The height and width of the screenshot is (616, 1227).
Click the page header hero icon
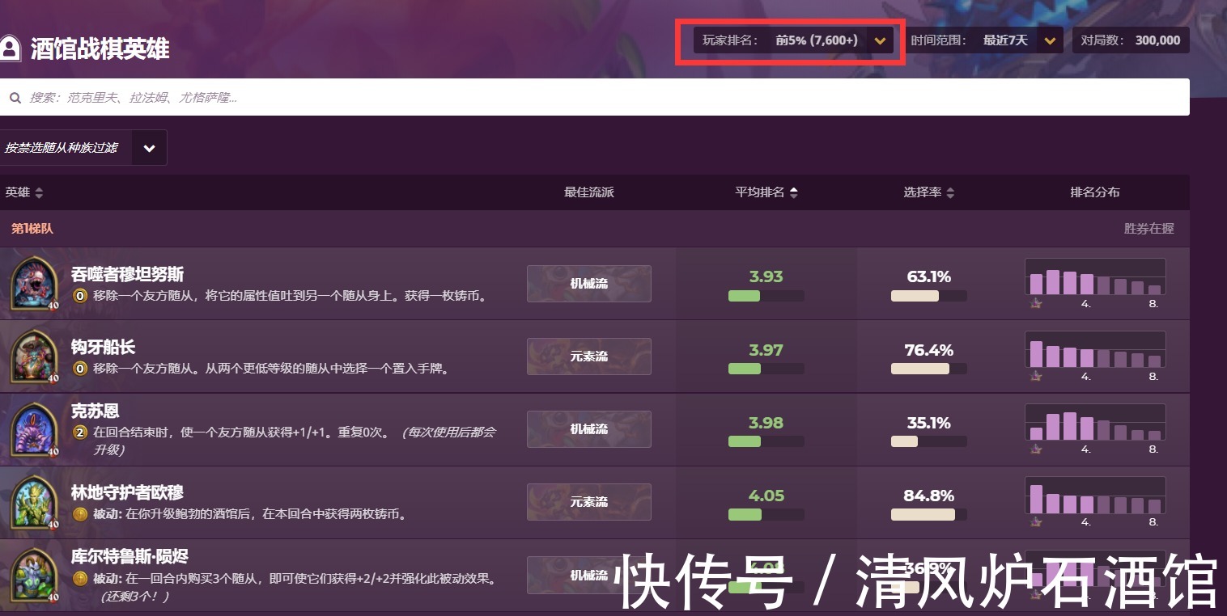9,49
